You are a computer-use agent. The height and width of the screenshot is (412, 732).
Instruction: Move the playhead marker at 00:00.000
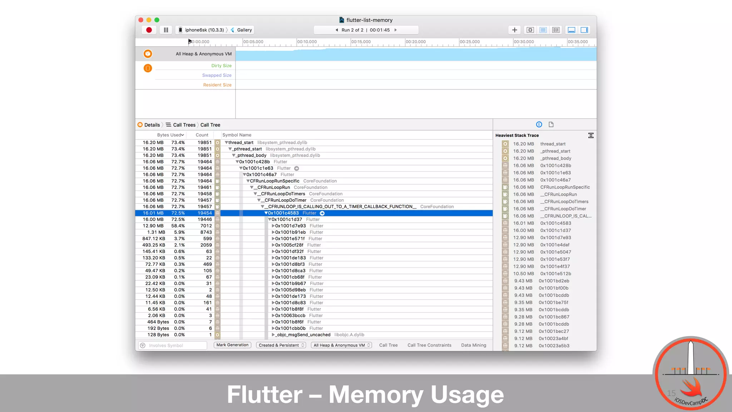click(x=190, y=42)
